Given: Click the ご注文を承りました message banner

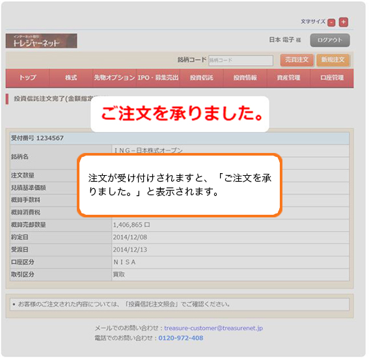Looking at the screenshot, I should coord(180,114).
